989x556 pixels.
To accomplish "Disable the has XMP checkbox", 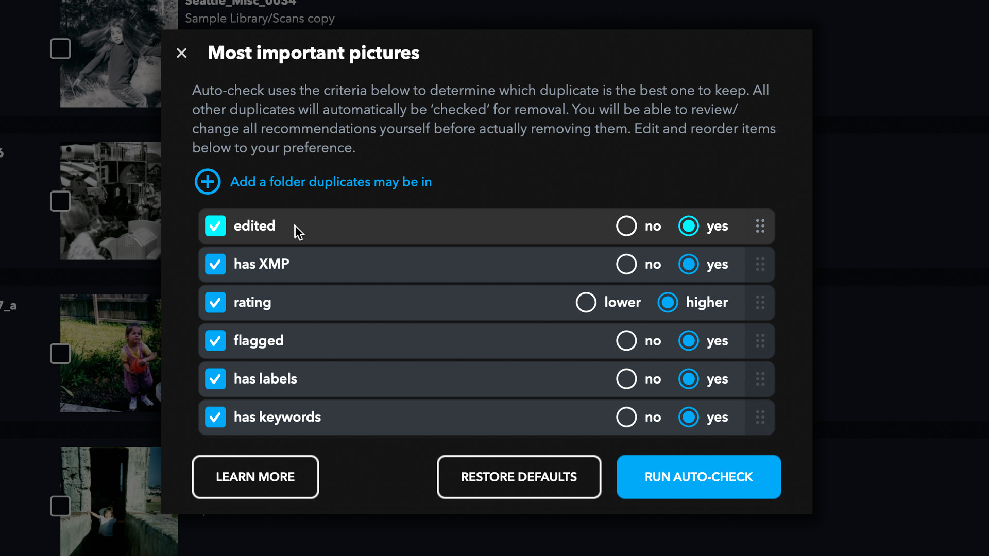I will 215,264.
